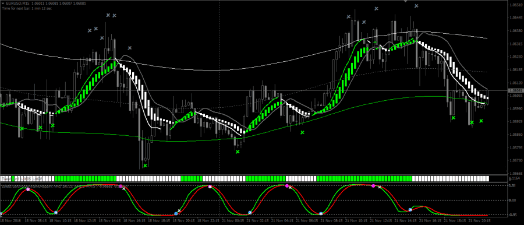The height and width of the screenshot is (225, 524).
Task: Click the '21 Nov 16:15' time axis label
Action: [x=431, y=222]
